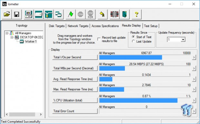Select the Results Display tab

click(x=131, y=26)
